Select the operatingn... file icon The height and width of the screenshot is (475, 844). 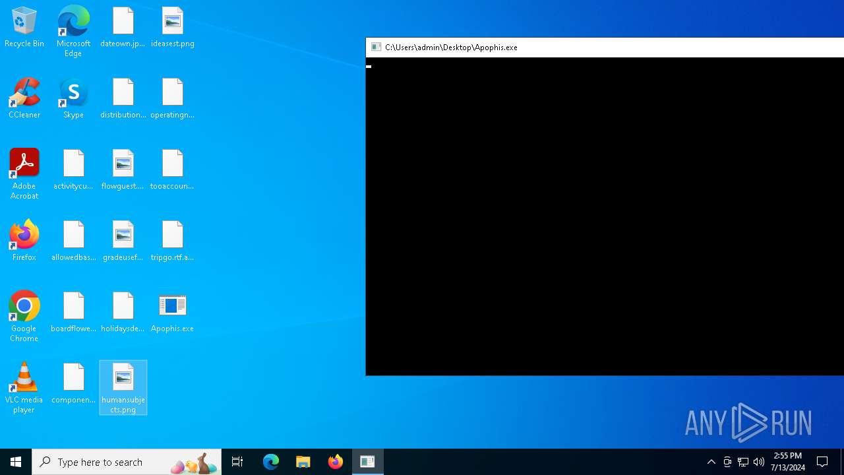point(172,99)
